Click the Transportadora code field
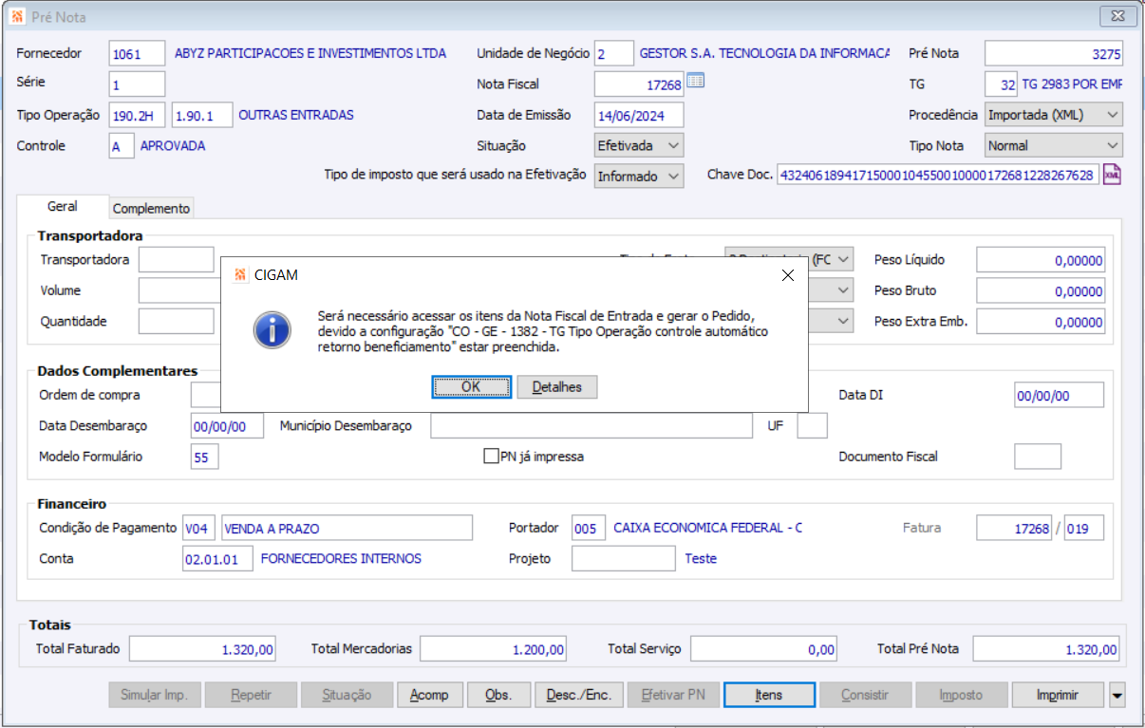 click(177, 259)
